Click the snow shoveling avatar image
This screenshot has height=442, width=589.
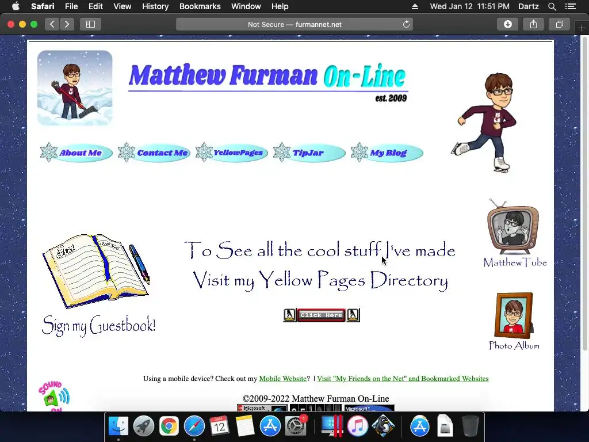[x=75, y=88]
